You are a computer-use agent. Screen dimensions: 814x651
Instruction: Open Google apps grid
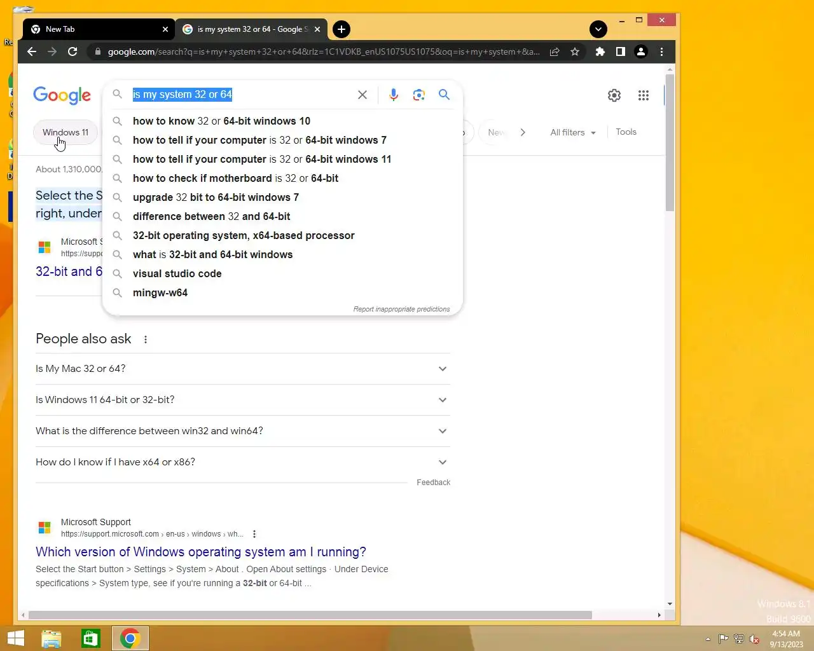[644, 95]
